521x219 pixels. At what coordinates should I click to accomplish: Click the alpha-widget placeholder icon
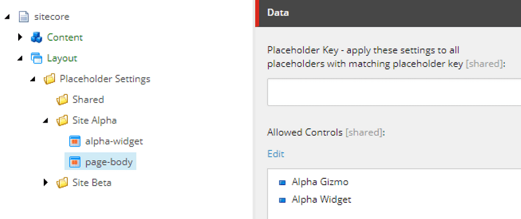[x=75, y=141]
